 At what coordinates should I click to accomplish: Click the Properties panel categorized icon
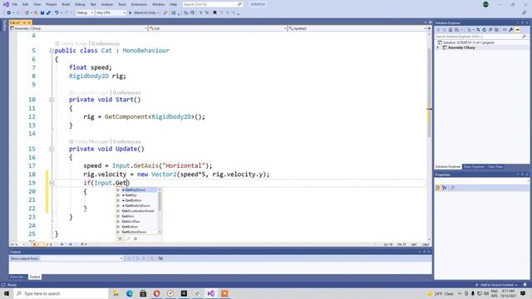[x=438, y=188]
